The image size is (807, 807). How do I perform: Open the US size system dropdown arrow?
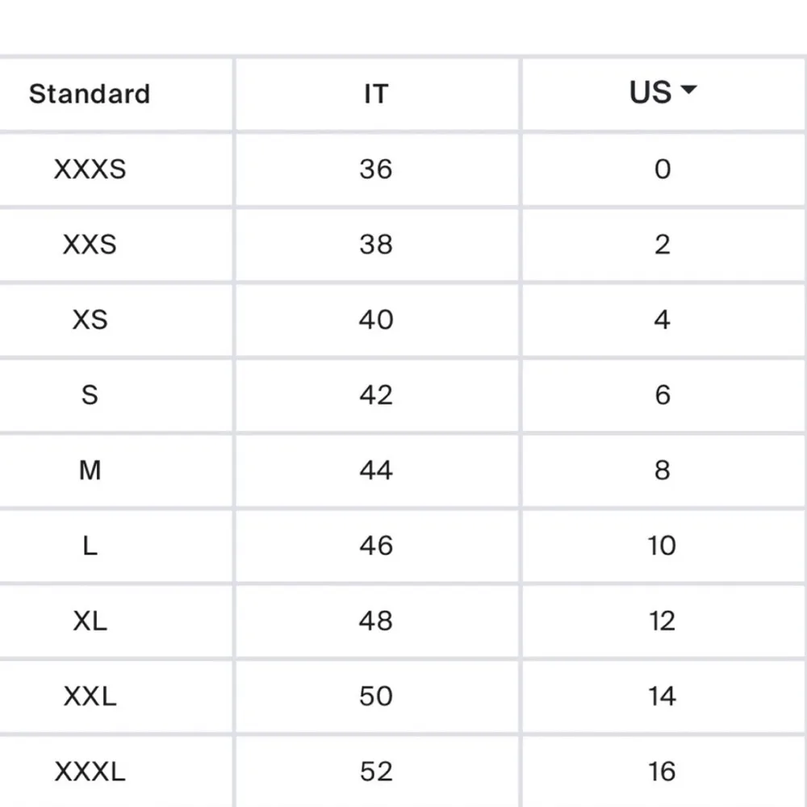tap(688, 91)
